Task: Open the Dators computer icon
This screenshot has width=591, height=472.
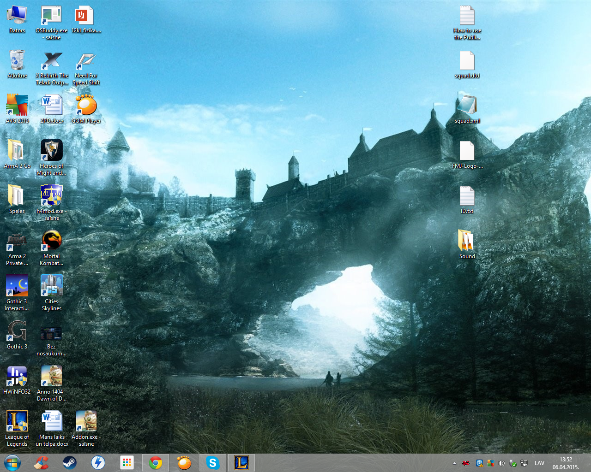Action: 17,19
